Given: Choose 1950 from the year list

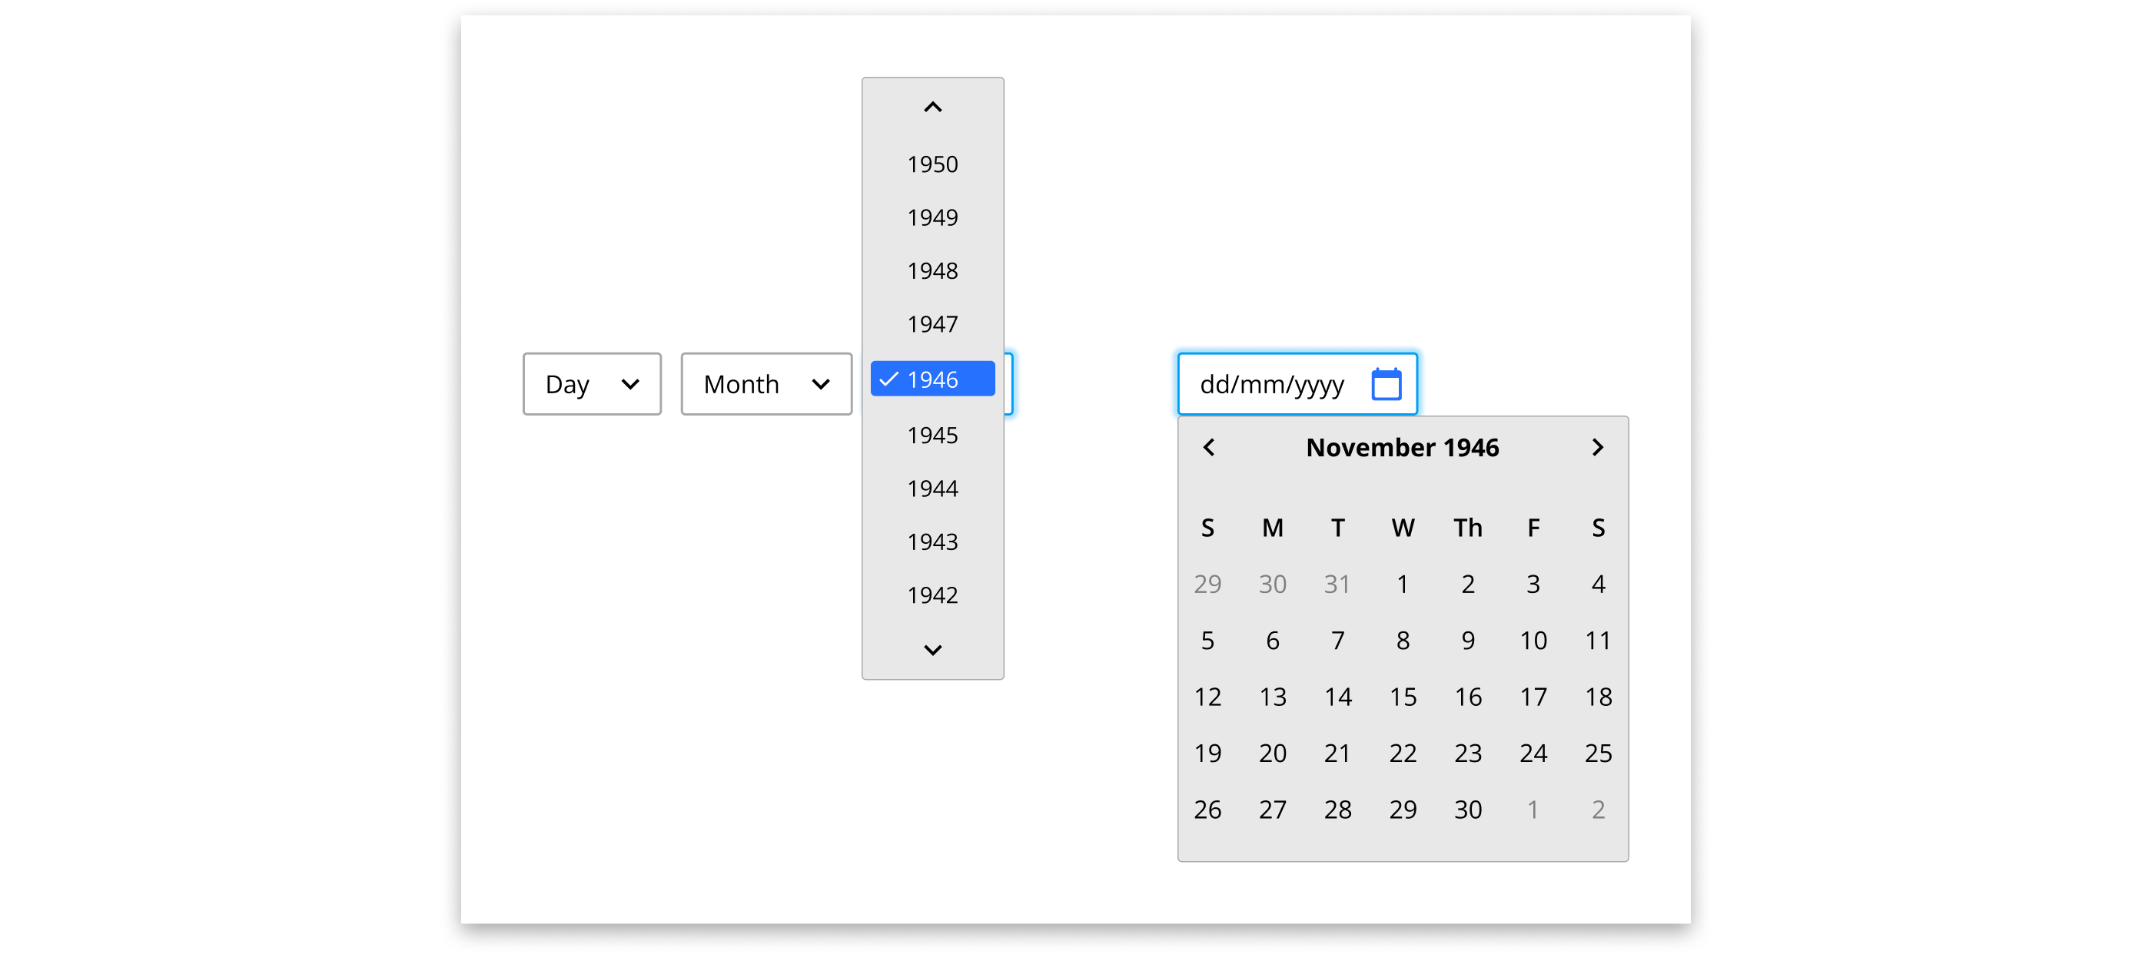Looking at the screenshot, I should 932,164.
